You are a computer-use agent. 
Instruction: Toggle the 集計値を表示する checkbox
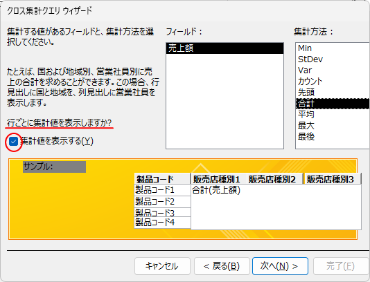click(13, 142)
